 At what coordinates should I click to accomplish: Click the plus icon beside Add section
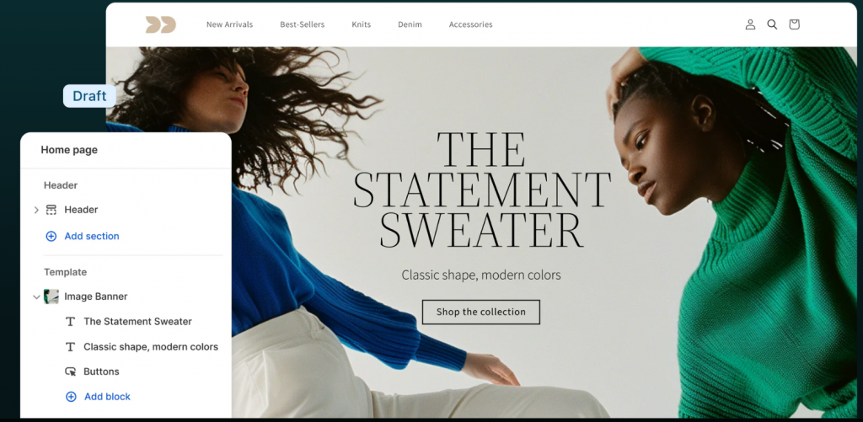coord(51,236)
